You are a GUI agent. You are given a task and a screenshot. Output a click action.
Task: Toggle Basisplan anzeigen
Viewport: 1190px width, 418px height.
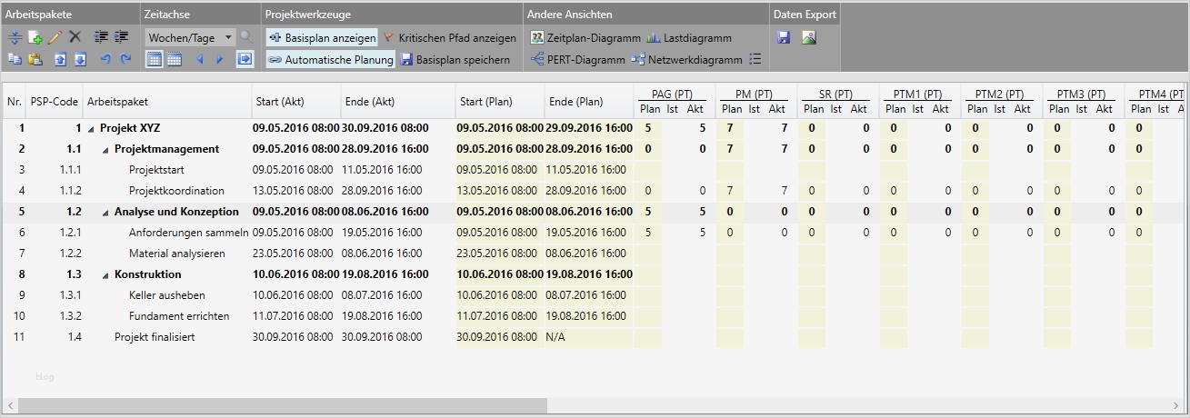click(322, 38)
